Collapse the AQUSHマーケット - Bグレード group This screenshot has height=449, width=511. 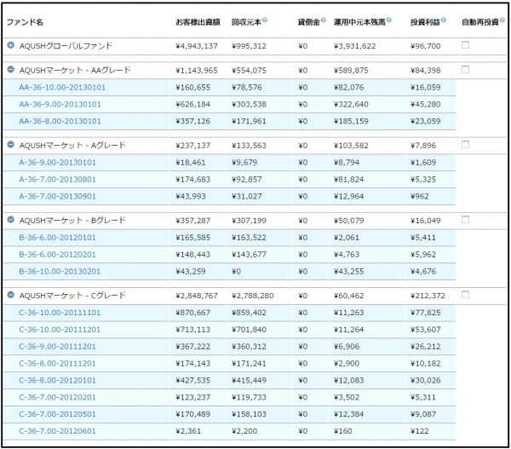click(11, 220)
